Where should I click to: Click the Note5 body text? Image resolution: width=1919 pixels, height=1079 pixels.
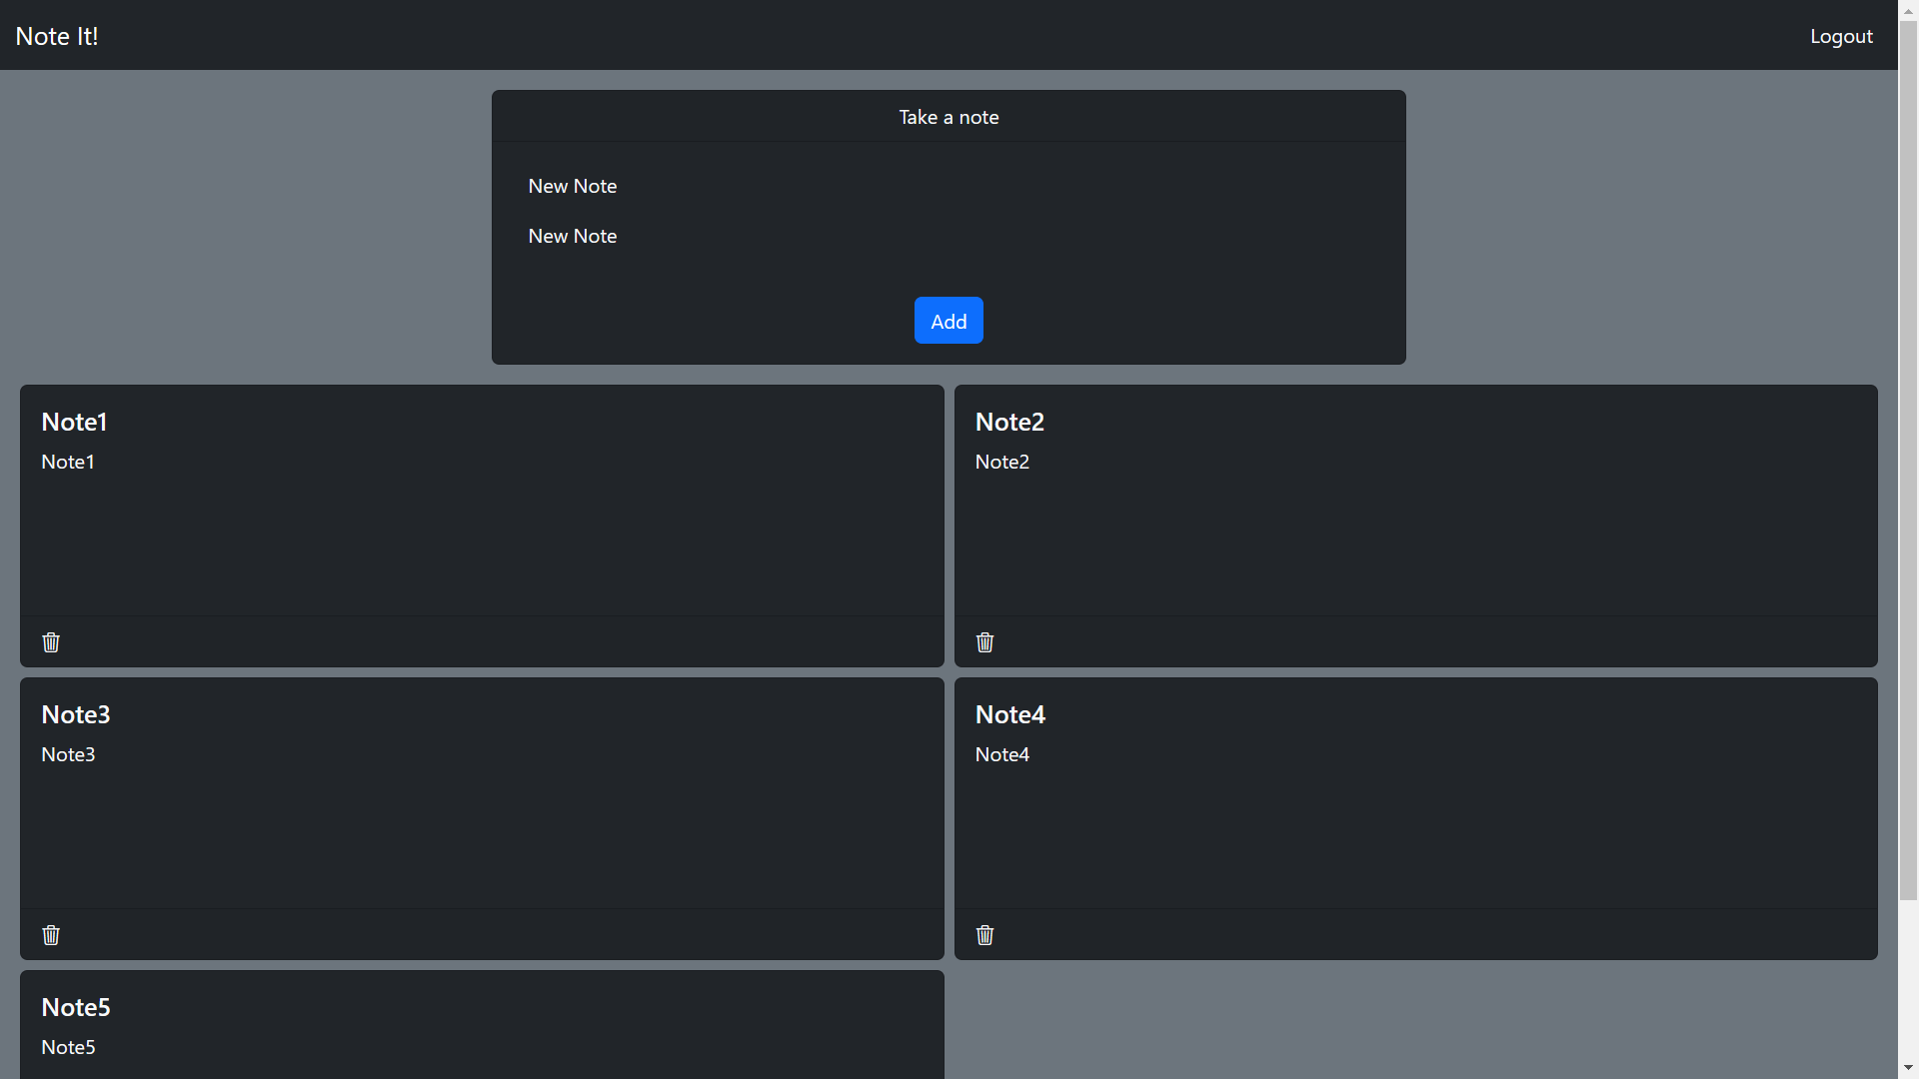[x=68, y=1047]
